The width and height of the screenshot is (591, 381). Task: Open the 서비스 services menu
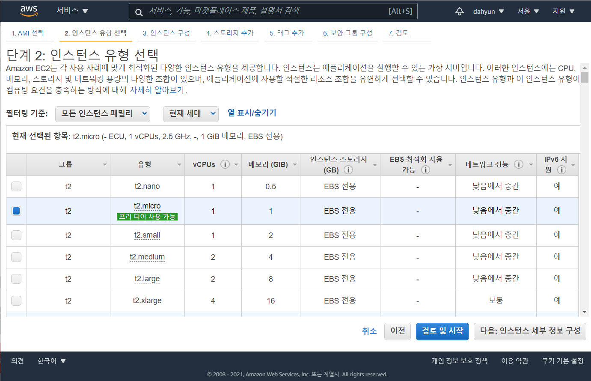coord(72,11)
